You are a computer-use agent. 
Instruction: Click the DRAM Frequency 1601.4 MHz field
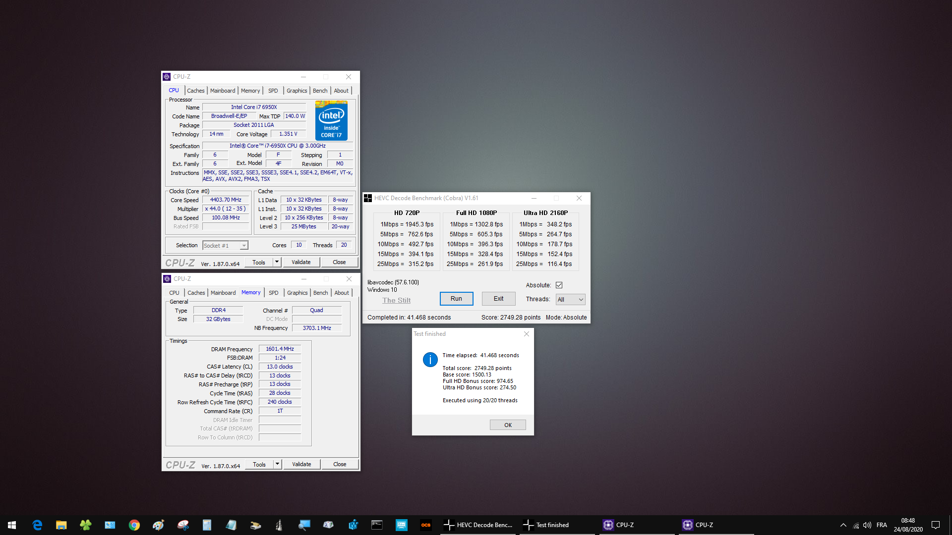click(280, 349)
